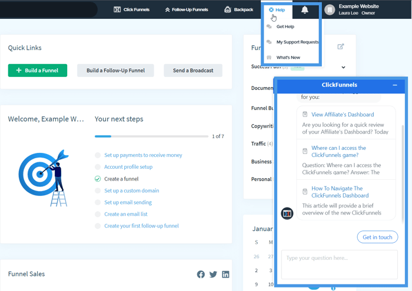Share Funnel Sales on Twitter
The height and width of the screenshot is (291, 412).
point(213,274)
